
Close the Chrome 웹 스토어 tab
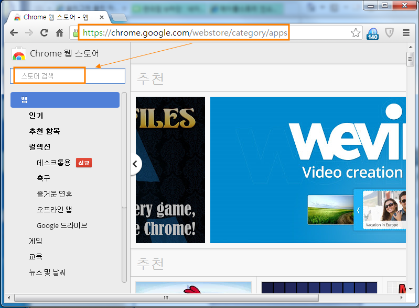pos(102,17)
